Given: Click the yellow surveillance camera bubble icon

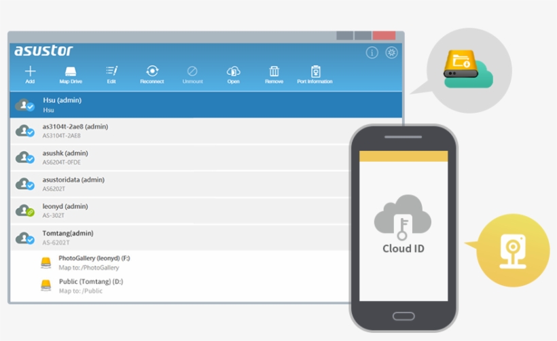Looking at the screenshot, I should click(513, 251).
